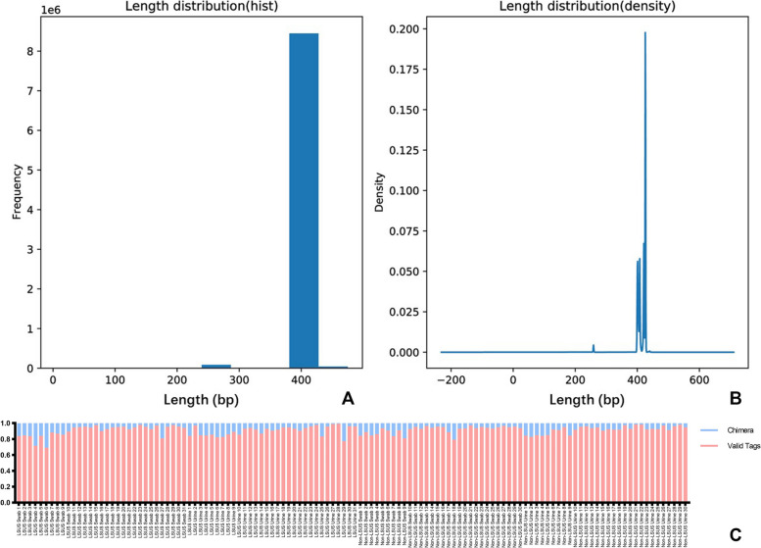The width and height of the screenshot is (761, 548).
Task: Click x-axis tick '600' in panel B
Action: click(x=699, y=380)
